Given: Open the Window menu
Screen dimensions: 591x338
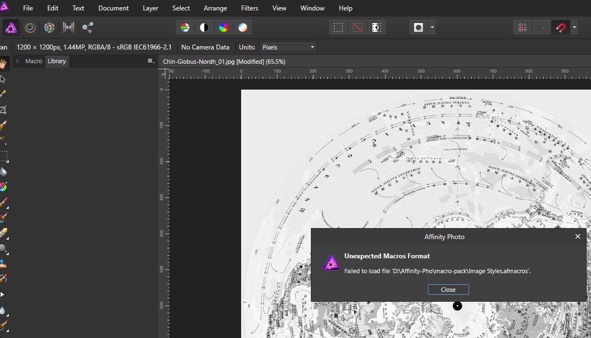Looking at the screenshot, I should click(313, 8).
